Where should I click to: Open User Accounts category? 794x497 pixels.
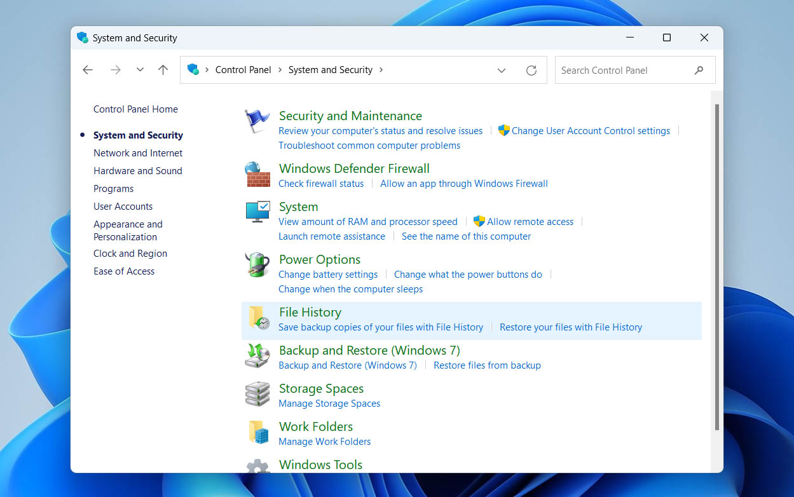(123, 207)
